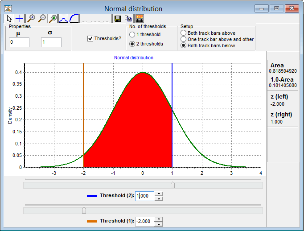Copy the chart to the clipboard

(128, 19)
